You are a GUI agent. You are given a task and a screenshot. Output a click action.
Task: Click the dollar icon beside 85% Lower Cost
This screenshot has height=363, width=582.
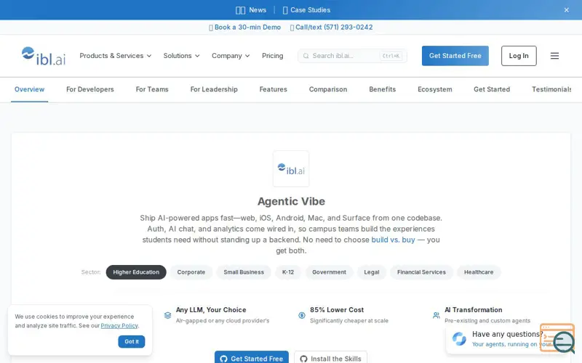click(302, 315)
